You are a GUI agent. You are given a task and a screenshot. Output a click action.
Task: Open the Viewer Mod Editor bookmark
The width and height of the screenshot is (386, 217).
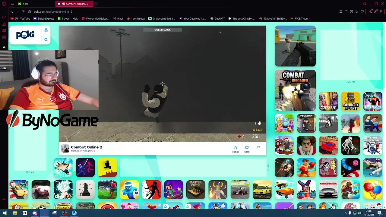click(95, 19)
